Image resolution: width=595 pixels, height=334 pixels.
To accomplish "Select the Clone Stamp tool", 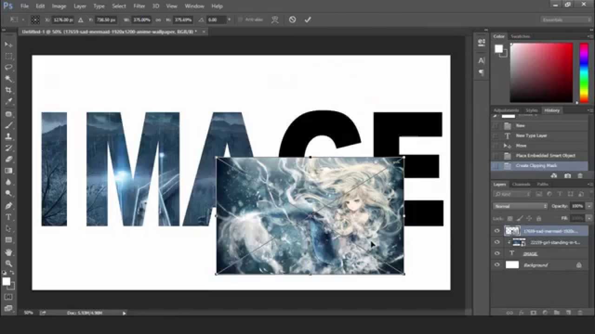I will click(x=8, y=137).
